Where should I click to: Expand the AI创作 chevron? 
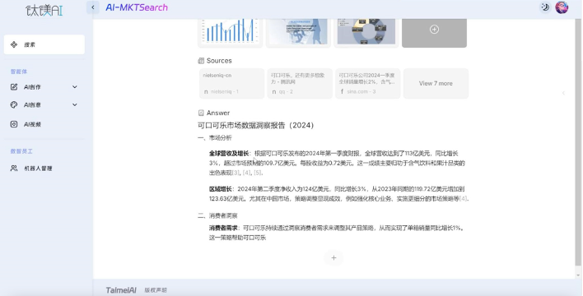pos(75,87)
